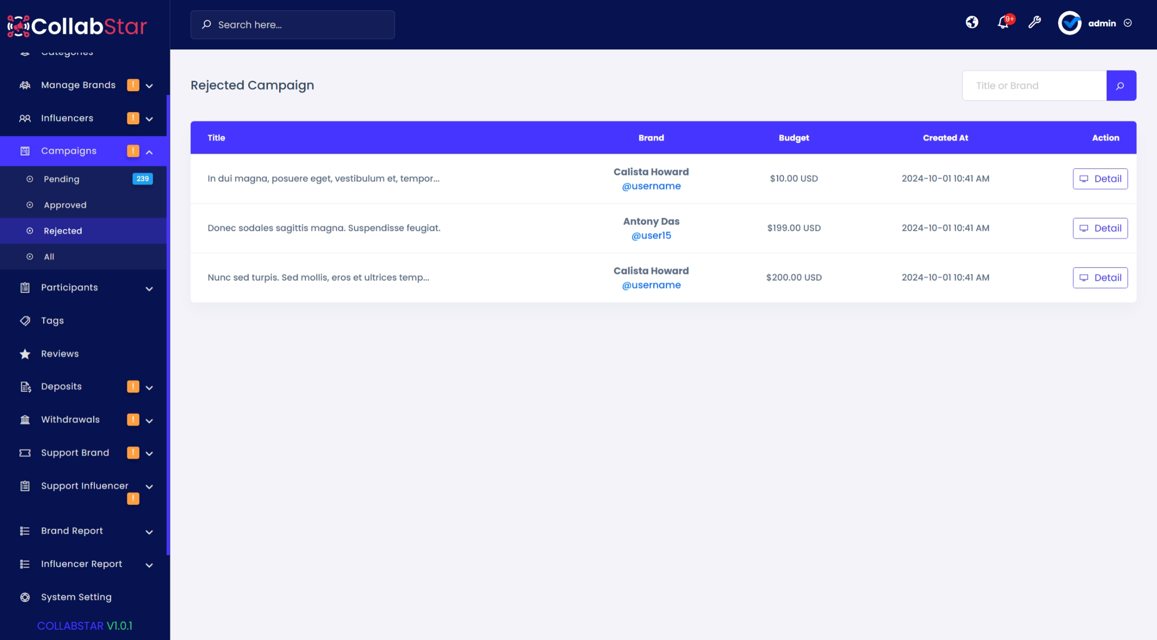
Task: Open @user15 brand profile link
Action: [x=651, y=235]
